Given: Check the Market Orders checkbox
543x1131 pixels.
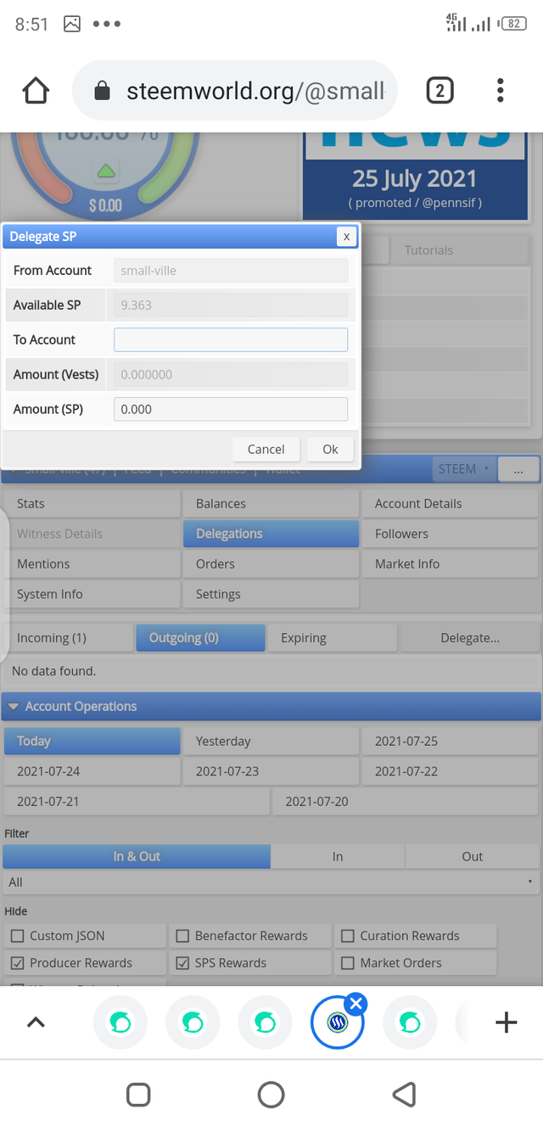Looking at the screenshot, I should click(347, 963).
